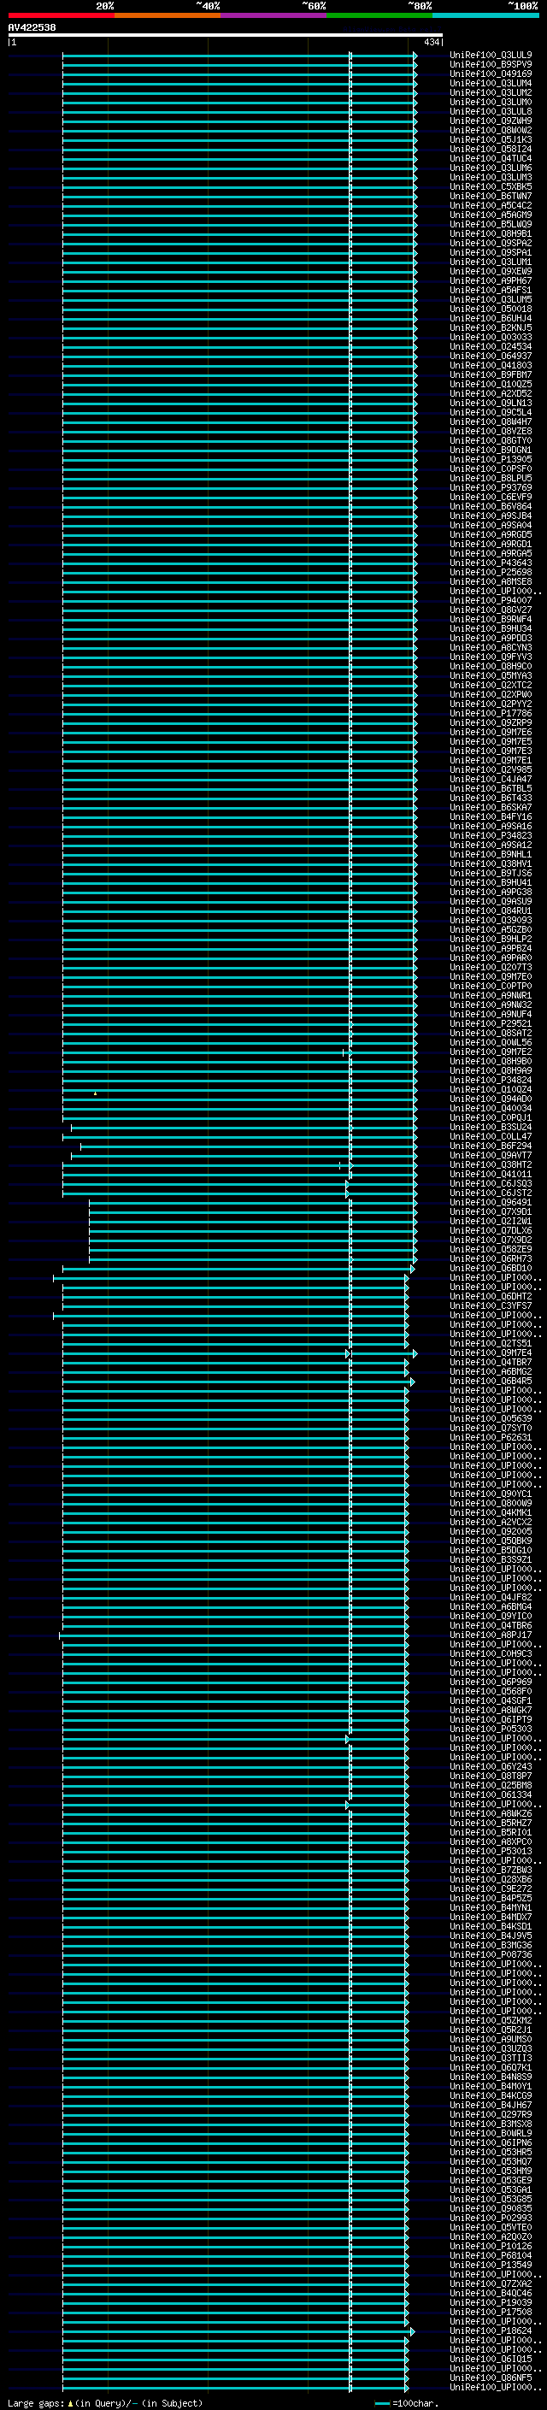The image size is (547, 2410).
Task: Open hit UniRef100_C5XBK5
Action: [491, 186]
